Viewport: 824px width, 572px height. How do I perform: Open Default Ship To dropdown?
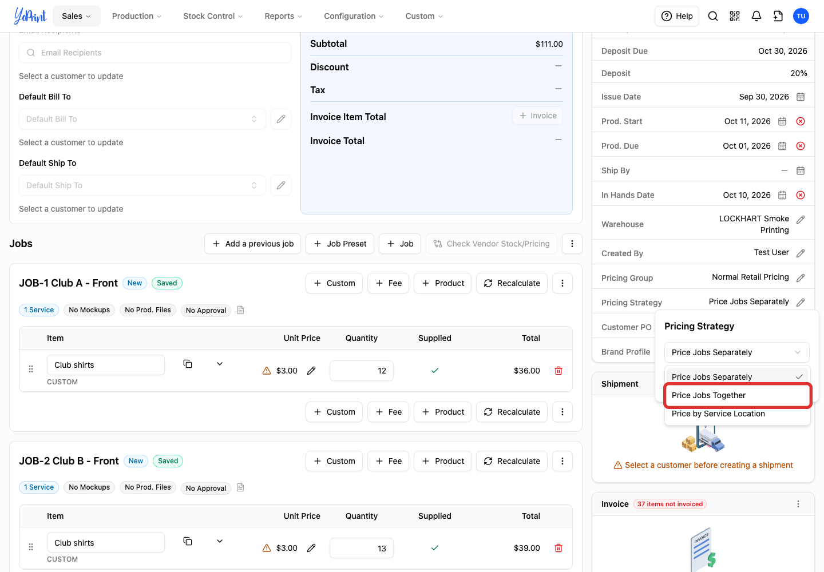point(142,185)
